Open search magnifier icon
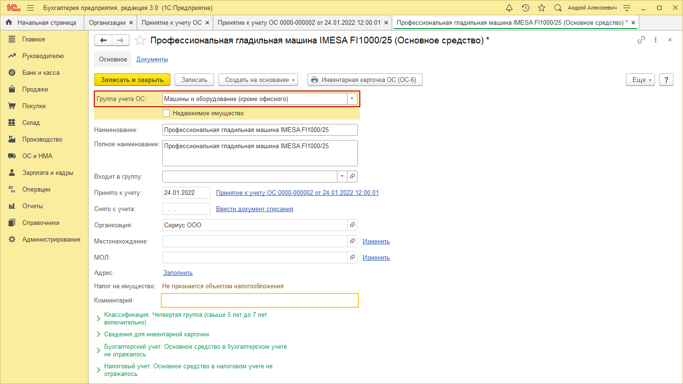683x384 pixels. coord(558,8)
